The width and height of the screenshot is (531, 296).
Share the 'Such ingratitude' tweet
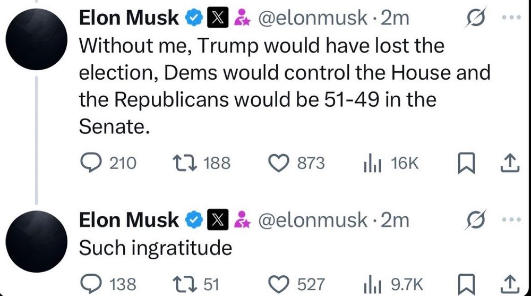(510, 285)
